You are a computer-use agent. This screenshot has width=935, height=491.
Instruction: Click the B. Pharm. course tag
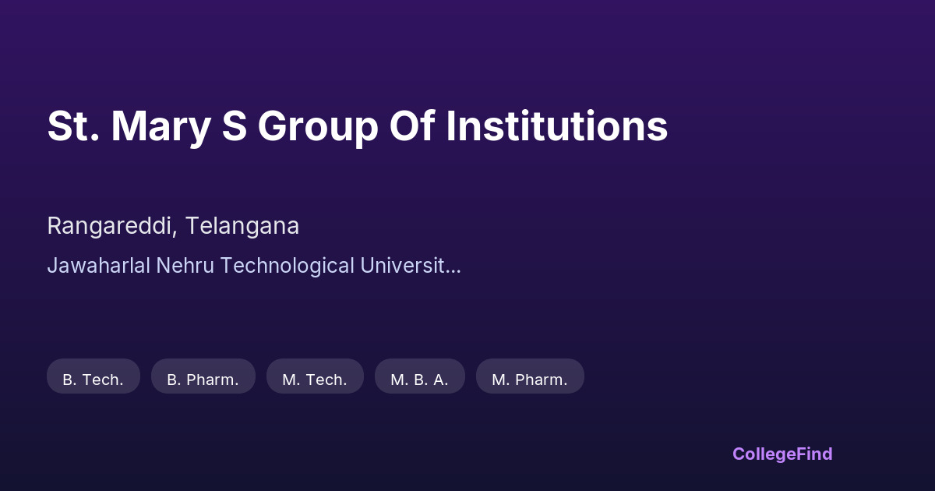click(x=203, y=376)
